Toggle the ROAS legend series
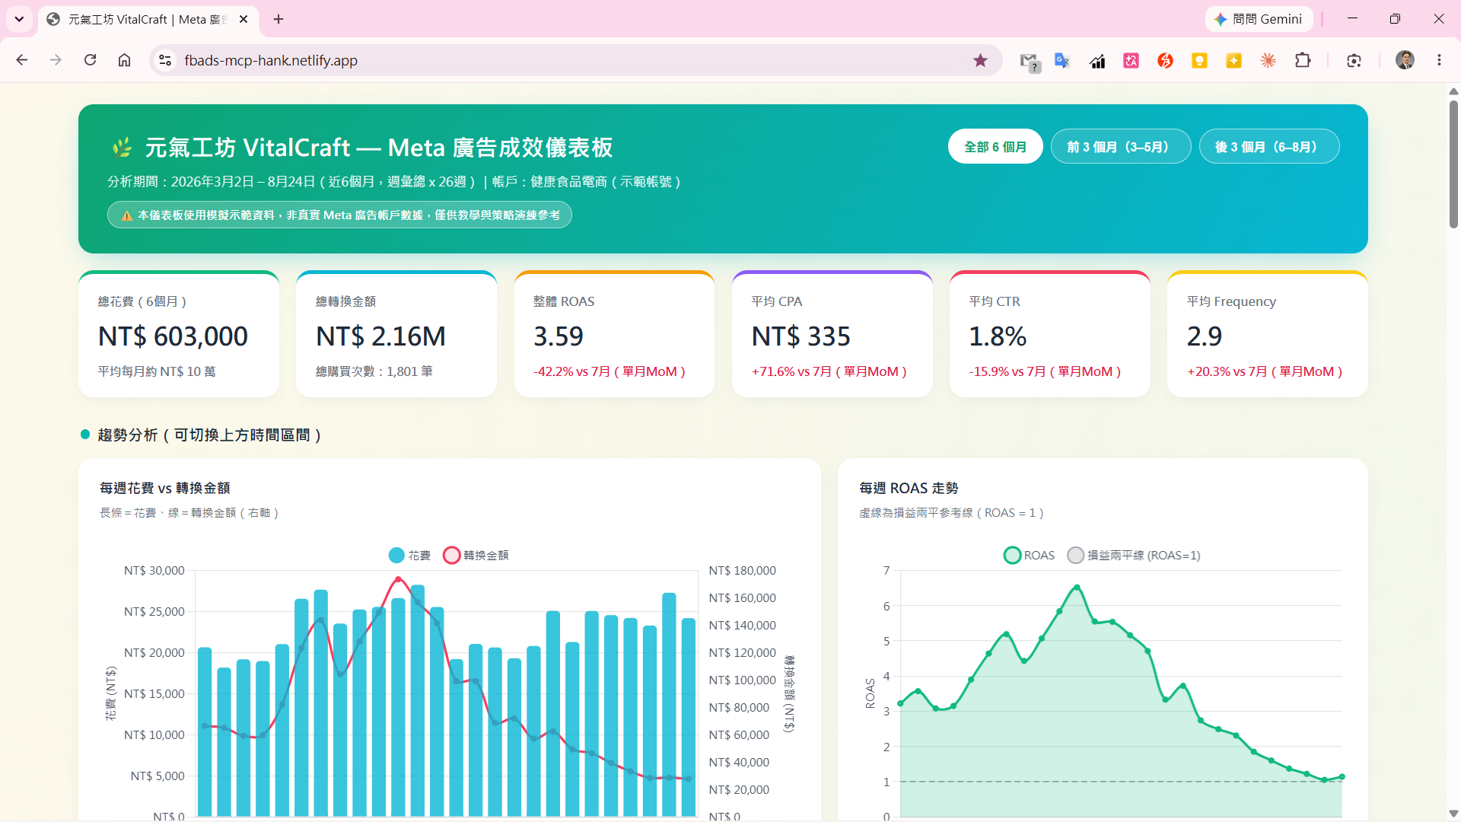This screenshot has height=822, width=1461. click(1030, 556)
